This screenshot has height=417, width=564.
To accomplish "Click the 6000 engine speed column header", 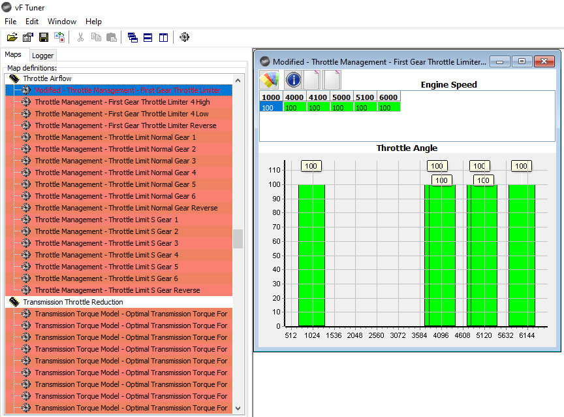I will pos(389,97).
